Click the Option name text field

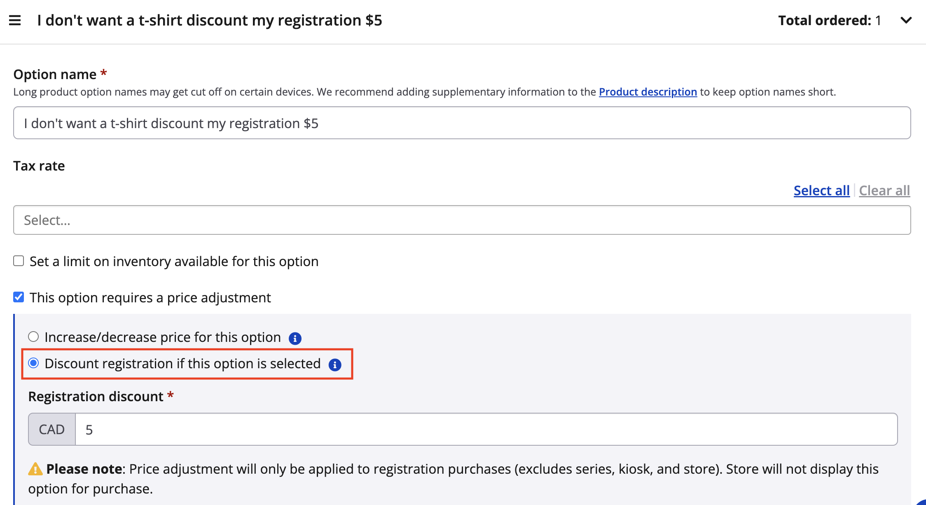pos(461,123)
